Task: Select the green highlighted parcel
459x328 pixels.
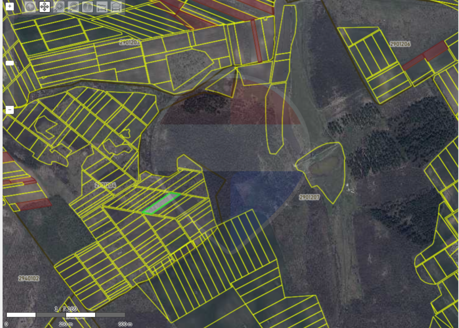Action: tap(161, 203)
